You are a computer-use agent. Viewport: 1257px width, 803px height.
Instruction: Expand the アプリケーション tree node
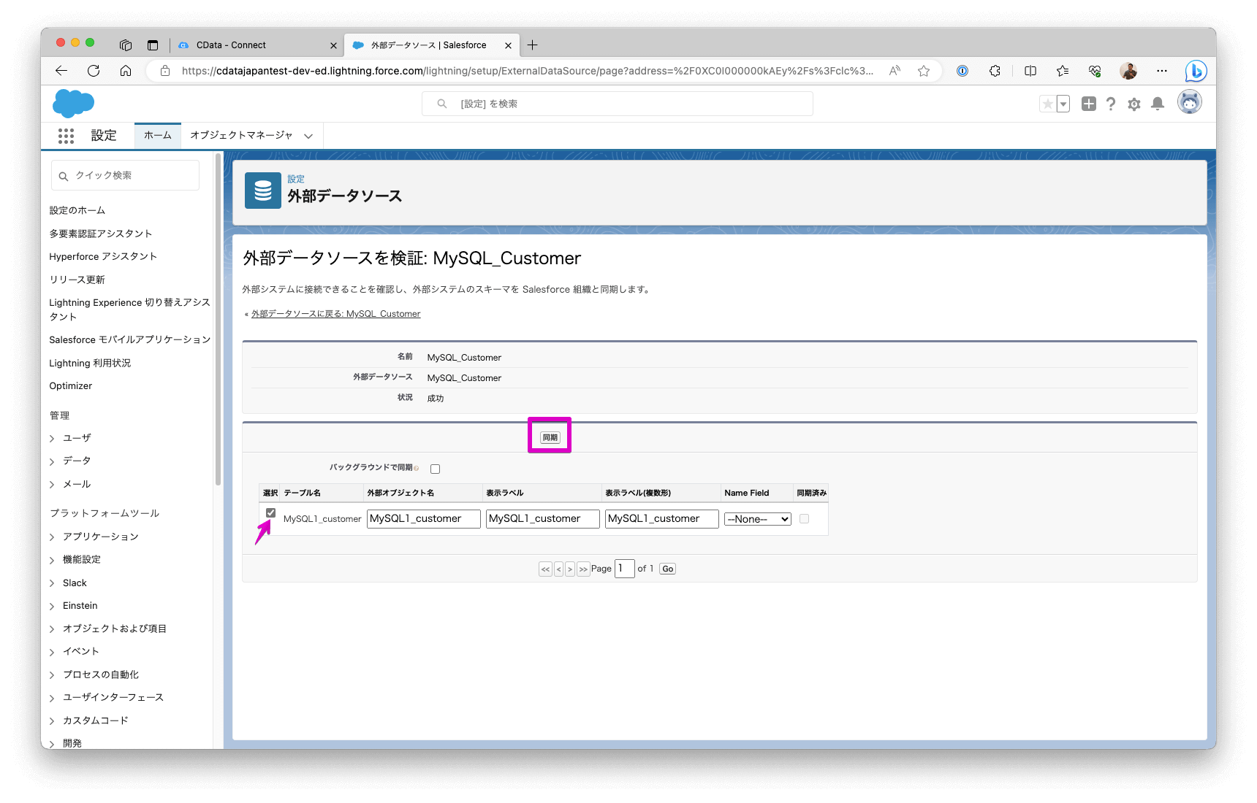[x=52, y=537]
